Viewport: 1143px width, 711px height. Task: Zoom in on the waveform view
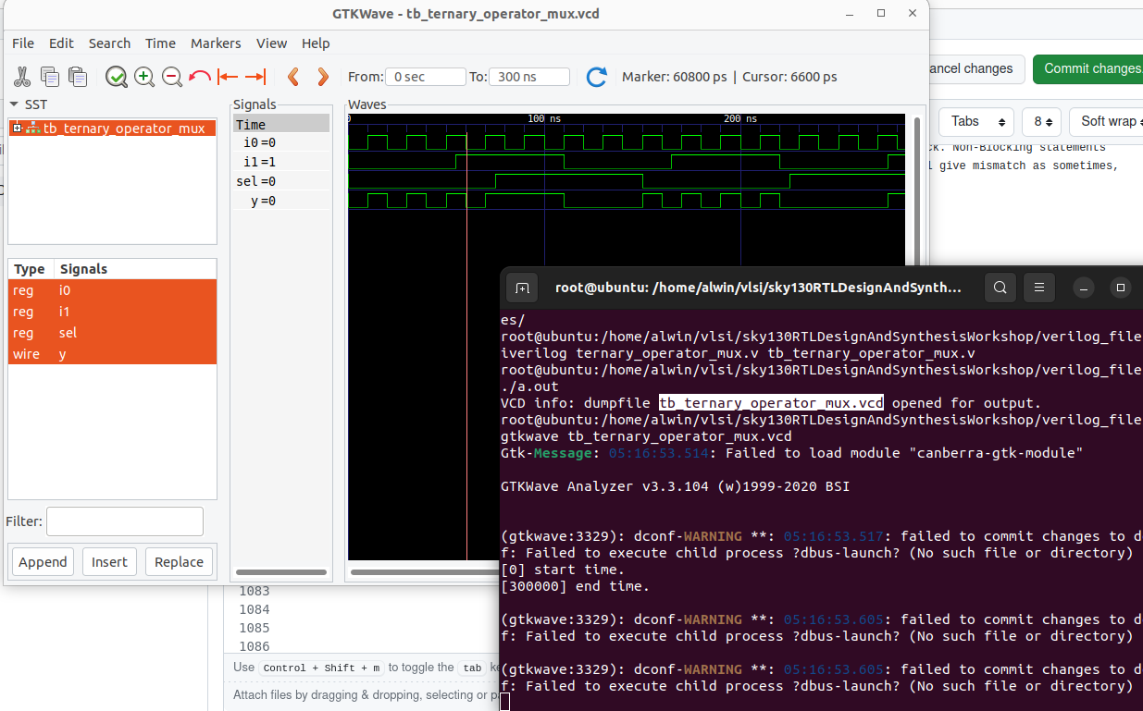144,77
